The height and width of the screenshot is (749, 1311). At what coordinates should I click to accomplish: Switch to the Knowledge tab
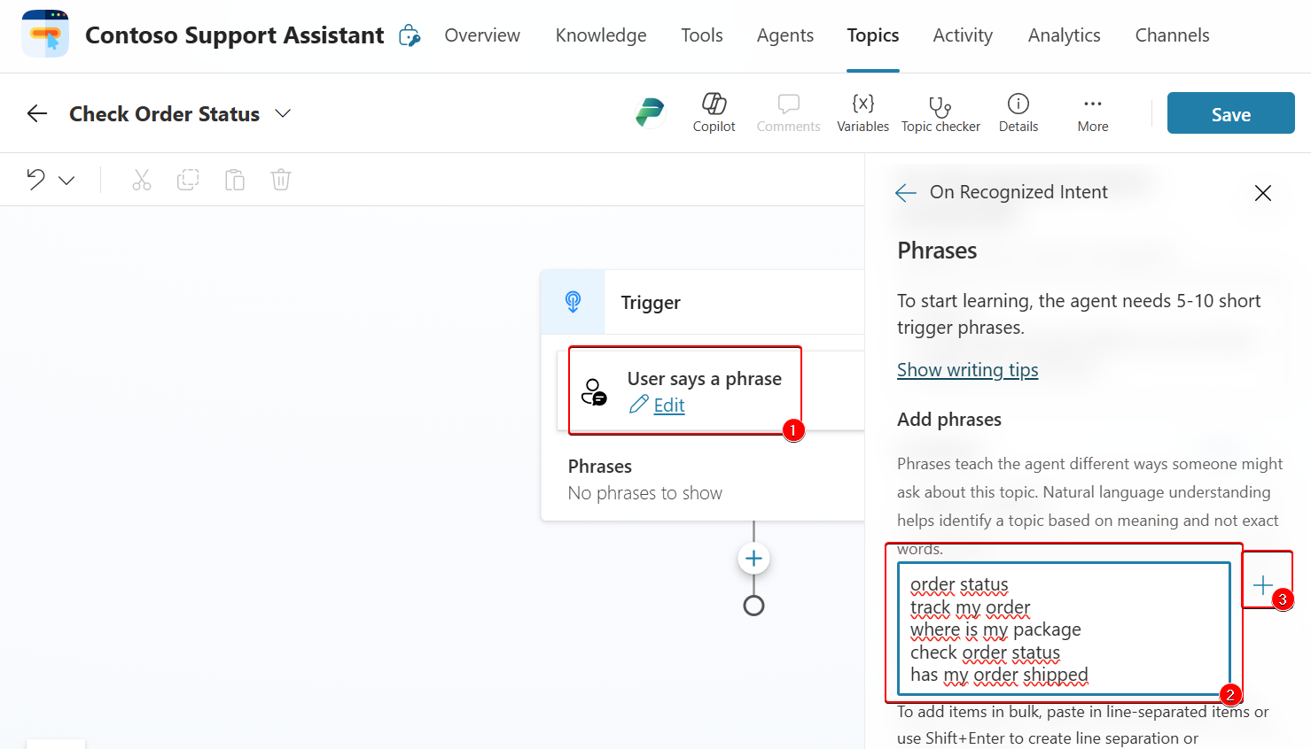coord(601,35)
